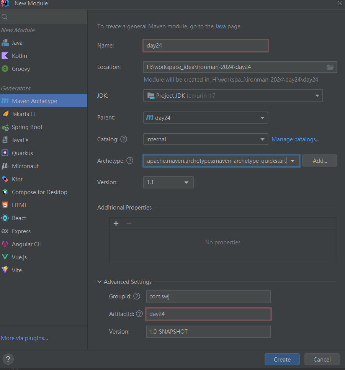
Task: Click the 1.0-SNAPSHOT version field
Action: point(208,332)
